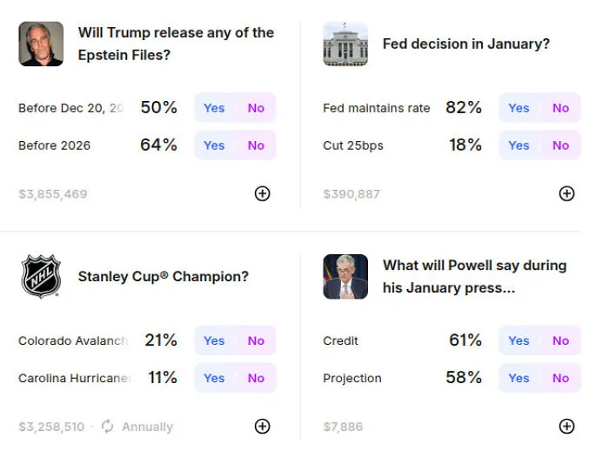Pick No for Carolina Hurricanes
The height and width of the screenshot is (458, 609).
[x=256, y=378]
